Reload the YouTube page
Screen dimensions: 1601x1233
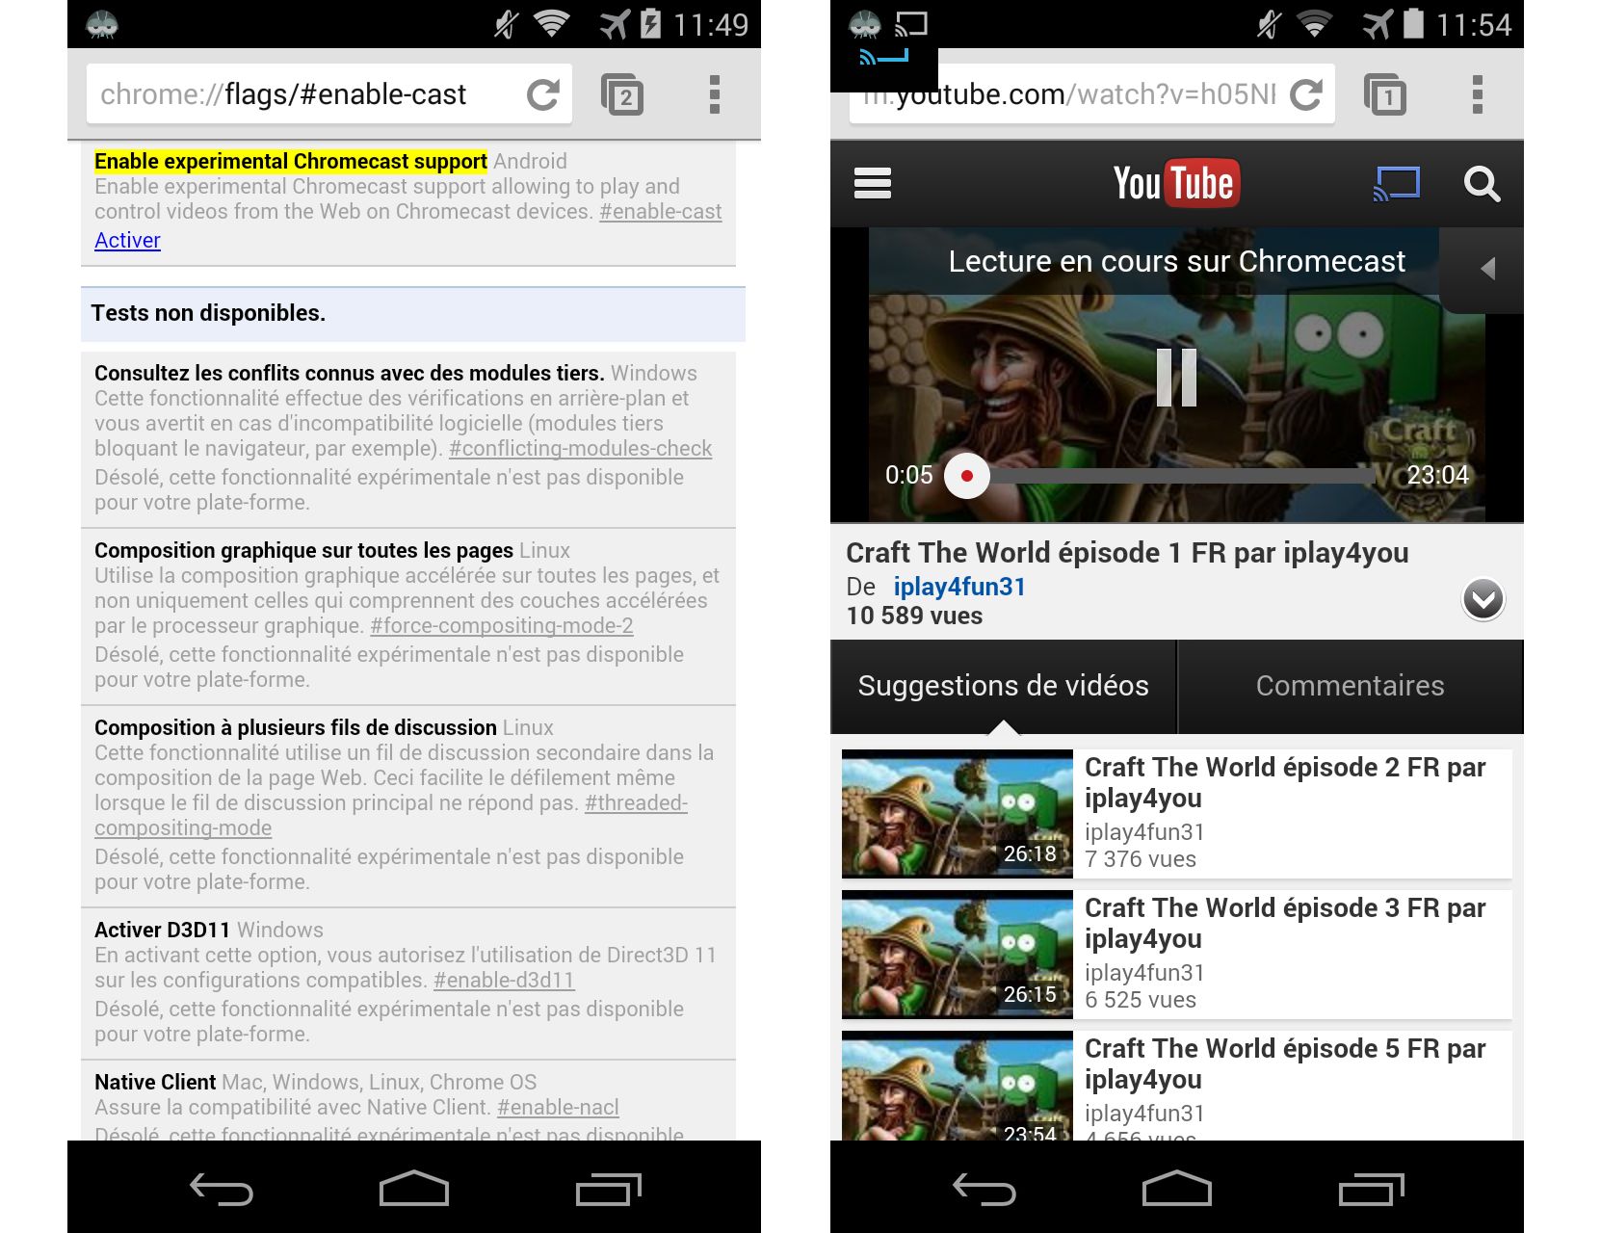[x=1305, y=94]
